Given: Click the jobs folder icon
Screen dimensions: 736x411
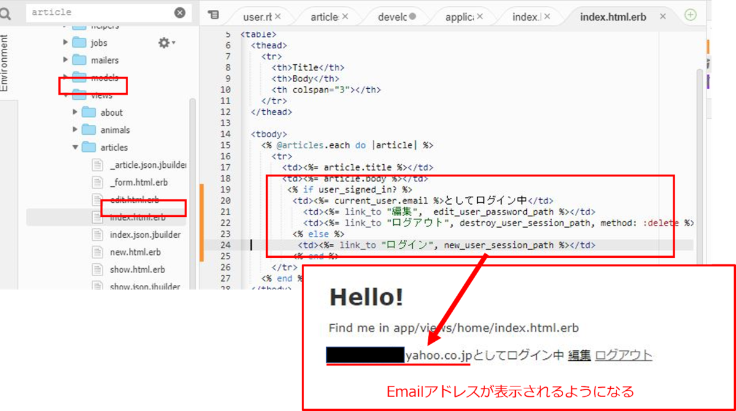Looking at the screenshot, I should (x=79, y=43).
